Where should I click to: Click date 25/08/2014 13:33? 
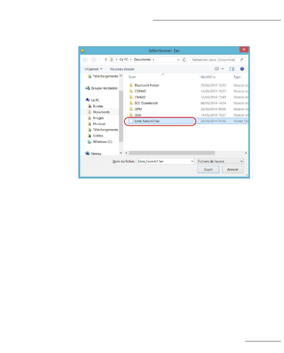[x=213, y=85]
